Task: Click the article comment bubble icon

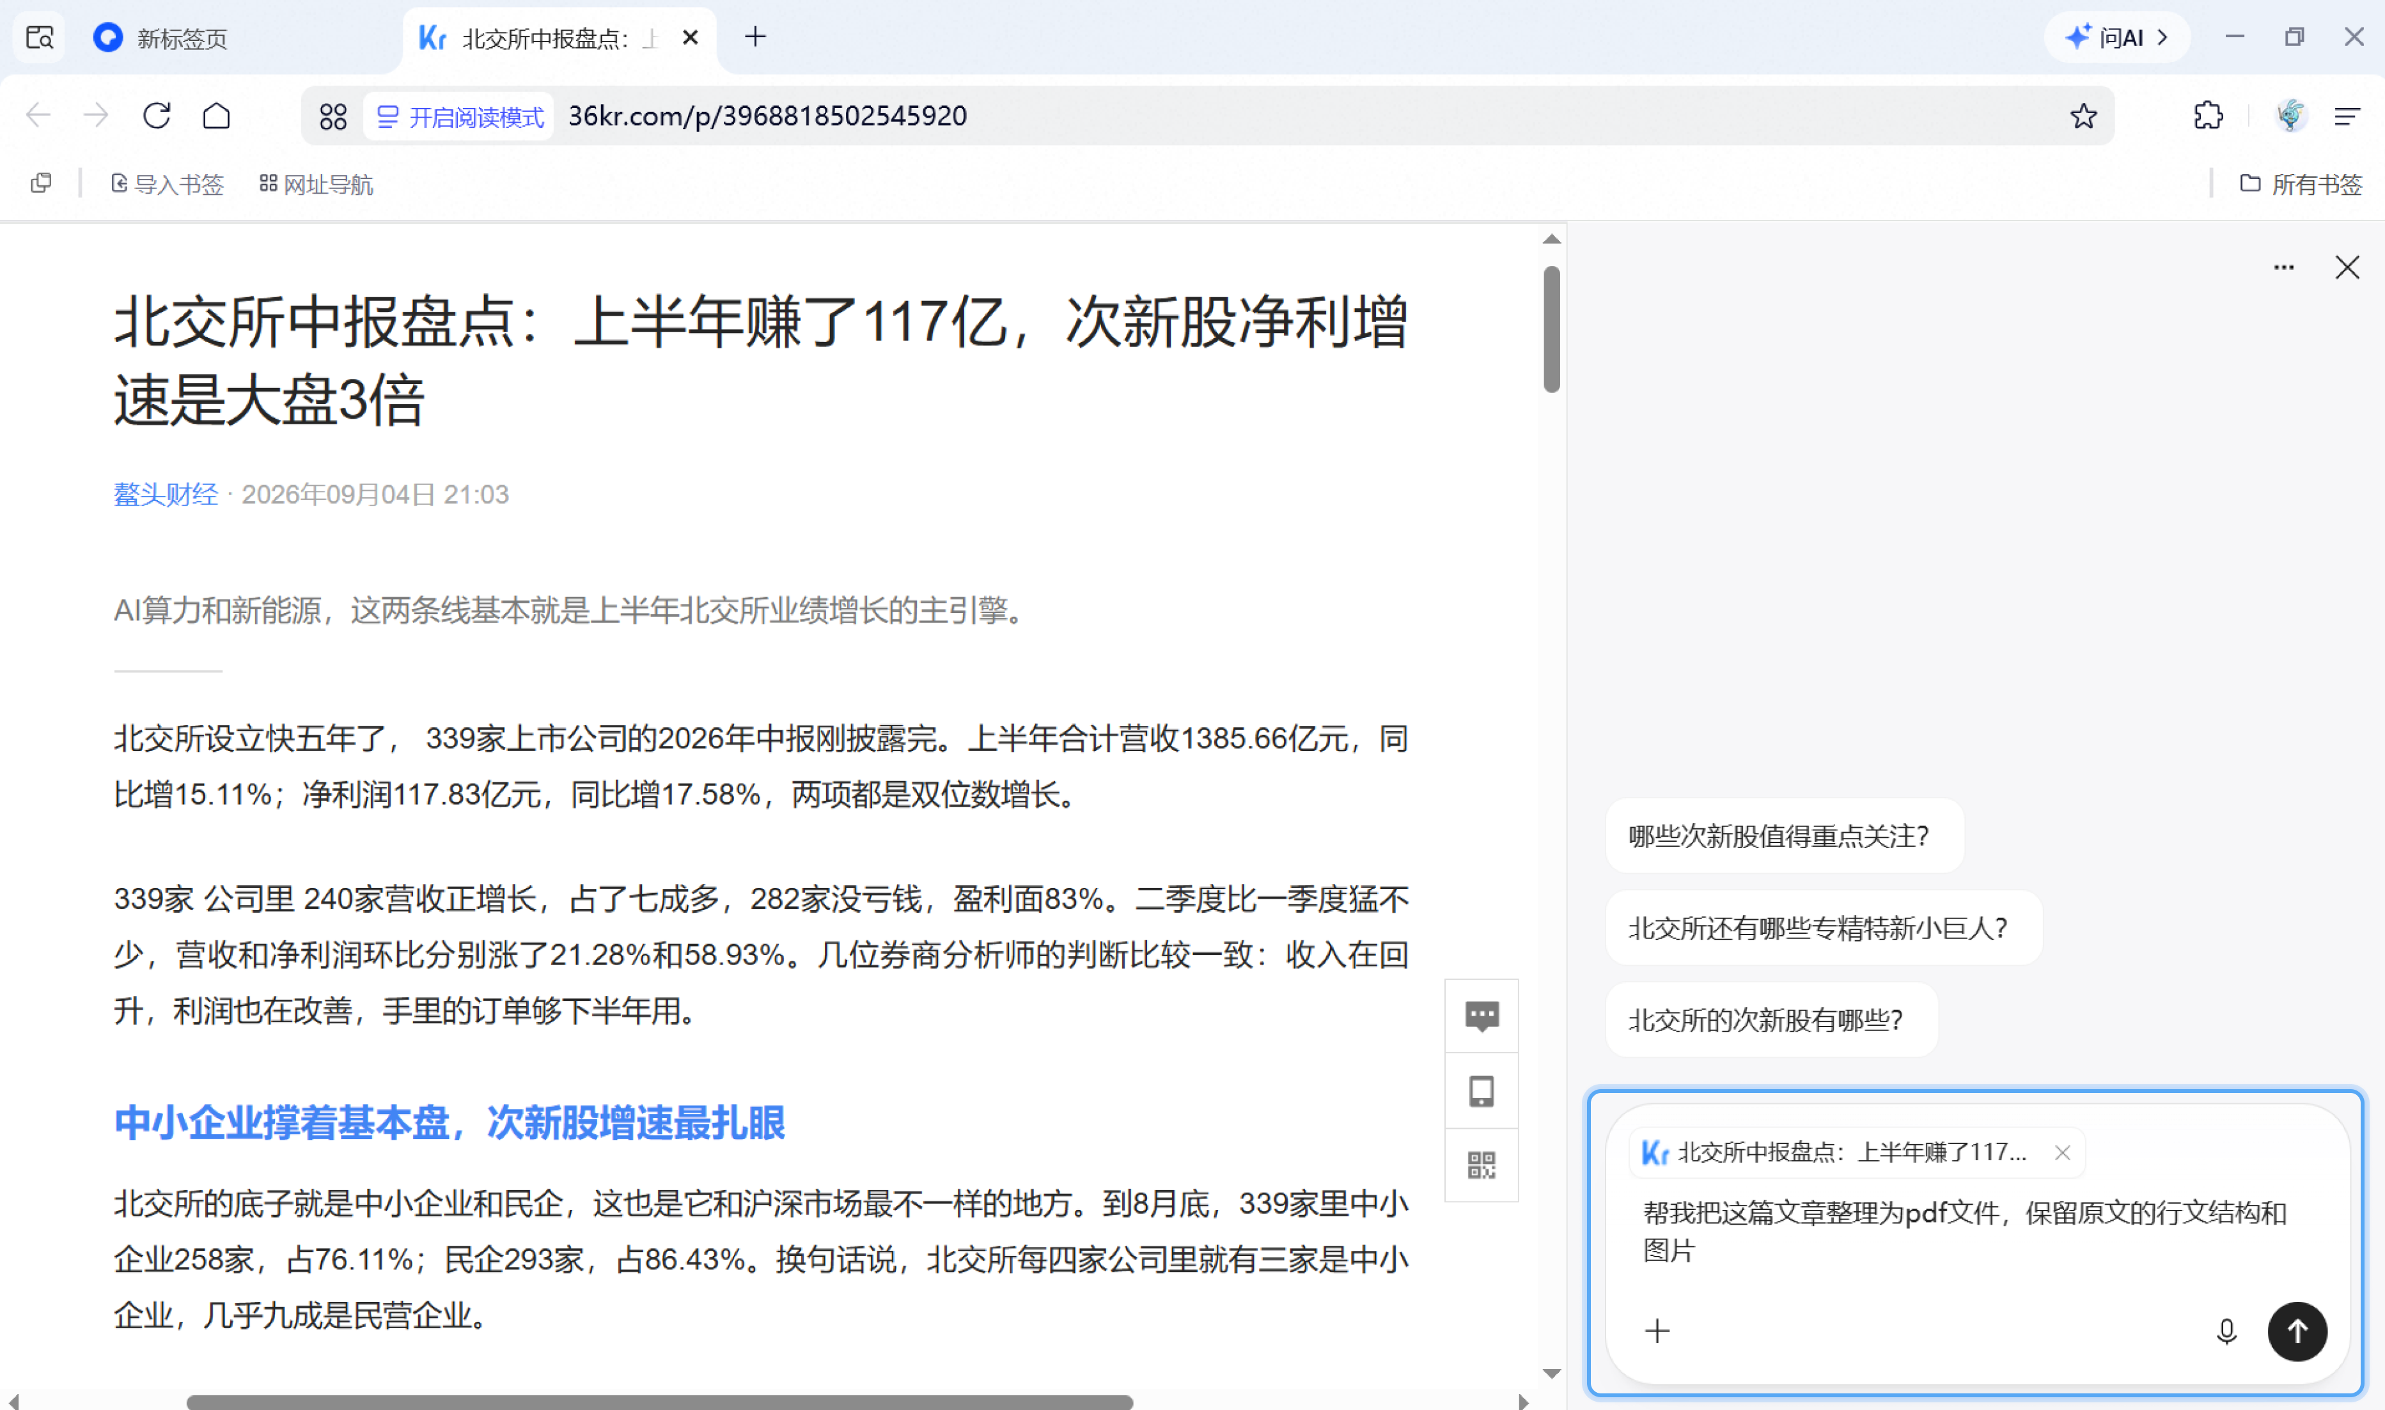Action: pyautogui.click(x=1482, y=1016)
